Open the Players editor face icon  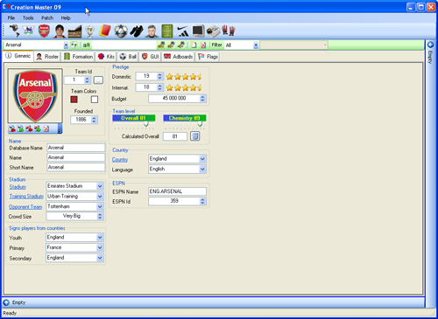(x=60, y=31)
